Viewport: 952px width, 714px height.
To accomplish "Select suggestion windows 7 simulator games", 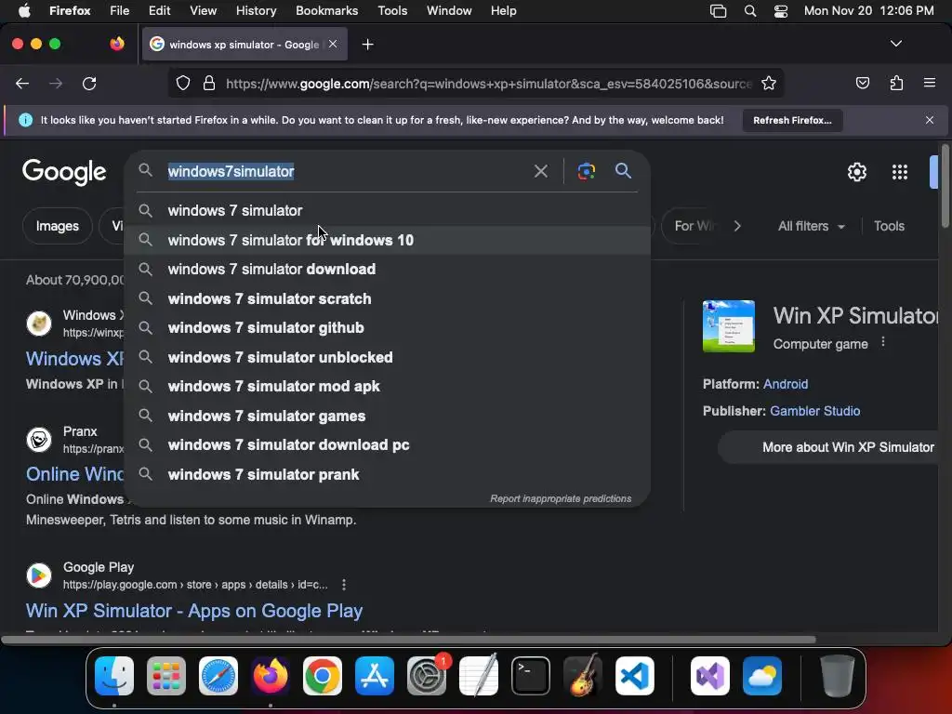I will (388, 416).
